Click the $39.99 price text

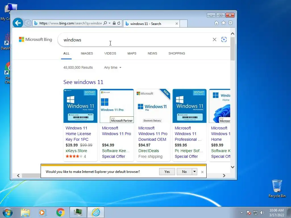(72, 145)
